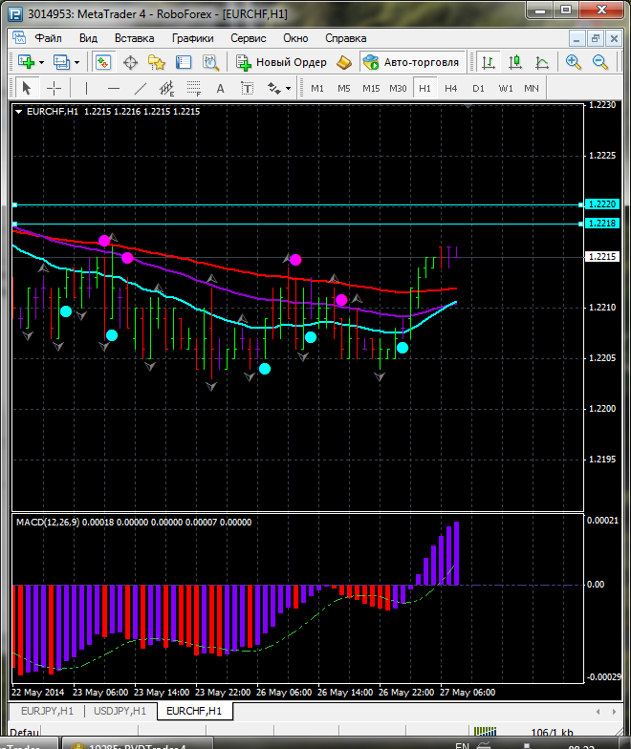This screenshot has width=631, height=749.
Task: Enable the D1 timeframe button
Action: [x=478, y=88]
